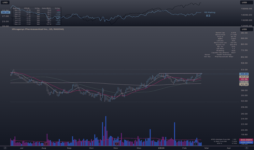Click the LoD dist. value 40%

233,41
